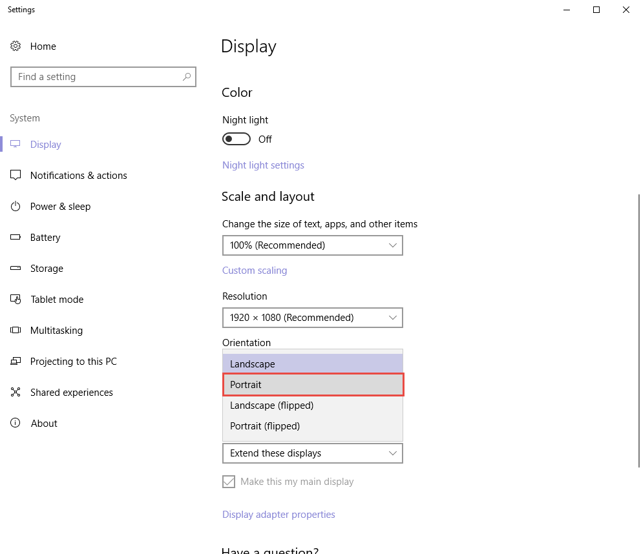Click the search magnifier icon
This screenshot has width=641, height=554.
tap(187, 76)
